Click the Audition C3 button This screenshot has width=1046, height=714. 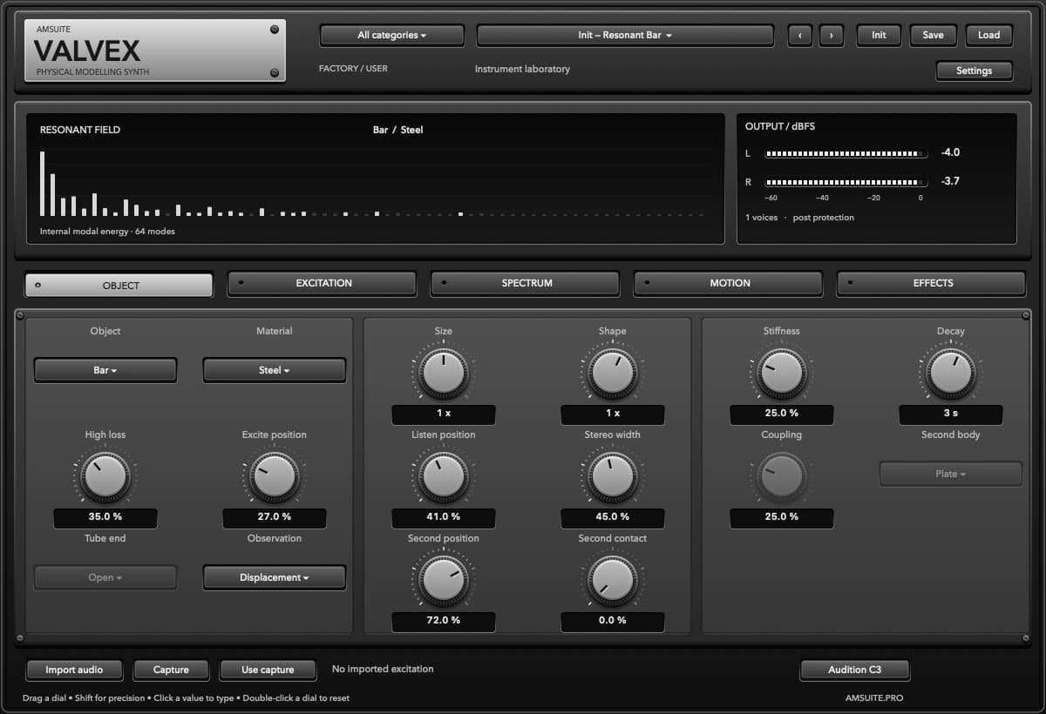(854, 670)
